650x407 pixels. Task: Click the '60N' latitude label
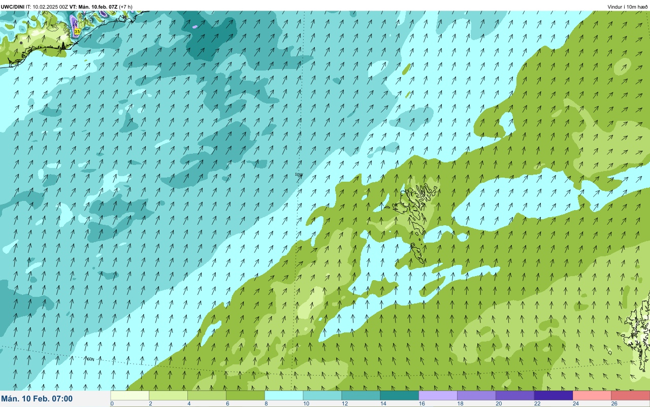coord(90,359)
